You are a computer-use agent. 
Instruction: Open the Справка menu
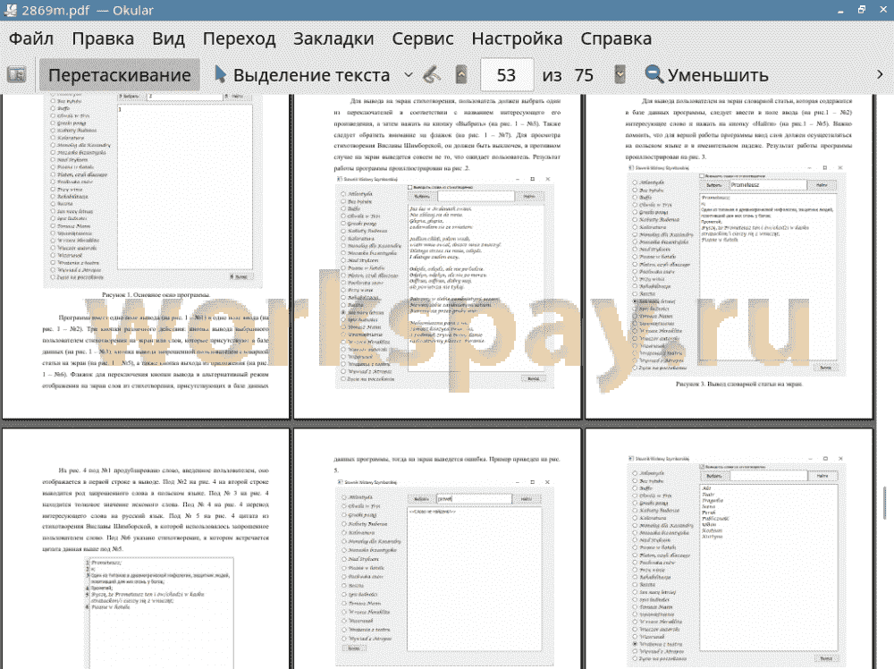(x=616, y=38)
